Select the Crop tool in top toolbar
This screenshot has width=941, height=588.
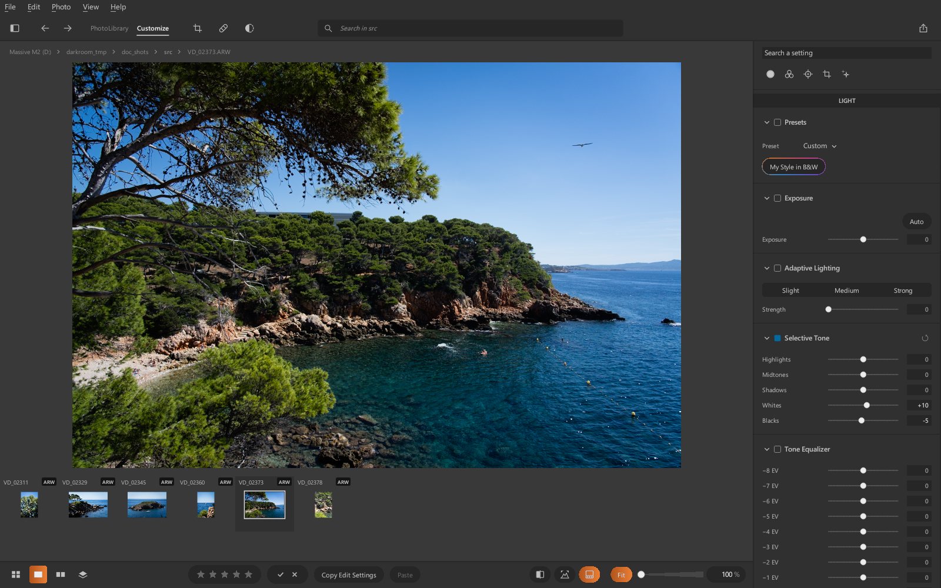(198, 28)
